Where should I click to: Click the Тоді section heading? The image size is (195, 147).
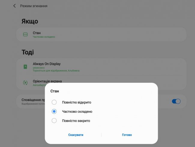[x=28, y=52]
